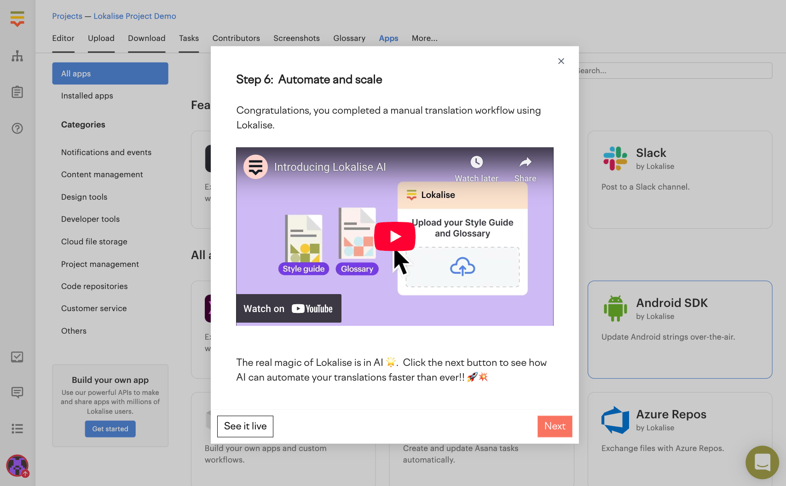Switch to the Contributors tab

click(236, 38)
